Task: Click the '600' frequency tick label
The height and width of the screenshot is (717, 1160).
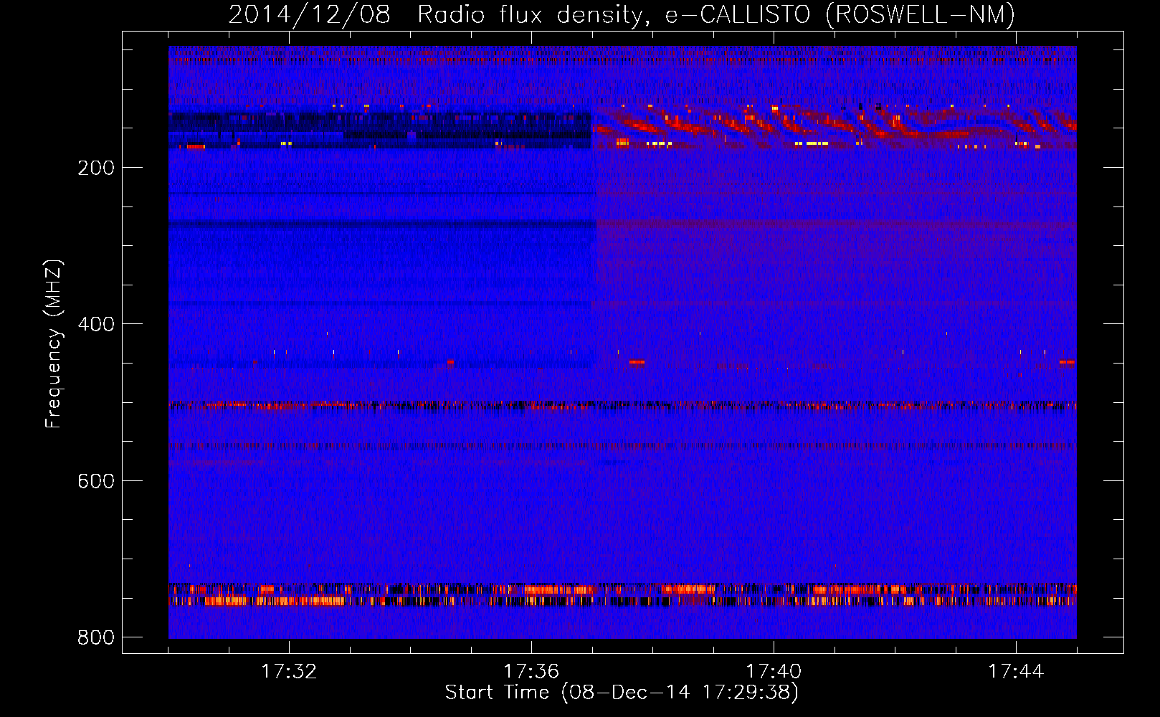Action: tap(96, 481)
